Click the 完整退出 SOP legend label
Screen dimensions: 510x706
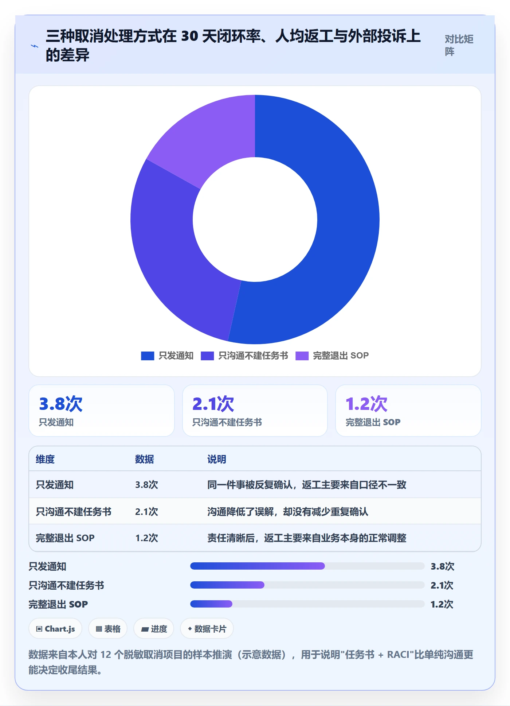tap(341, 356)
